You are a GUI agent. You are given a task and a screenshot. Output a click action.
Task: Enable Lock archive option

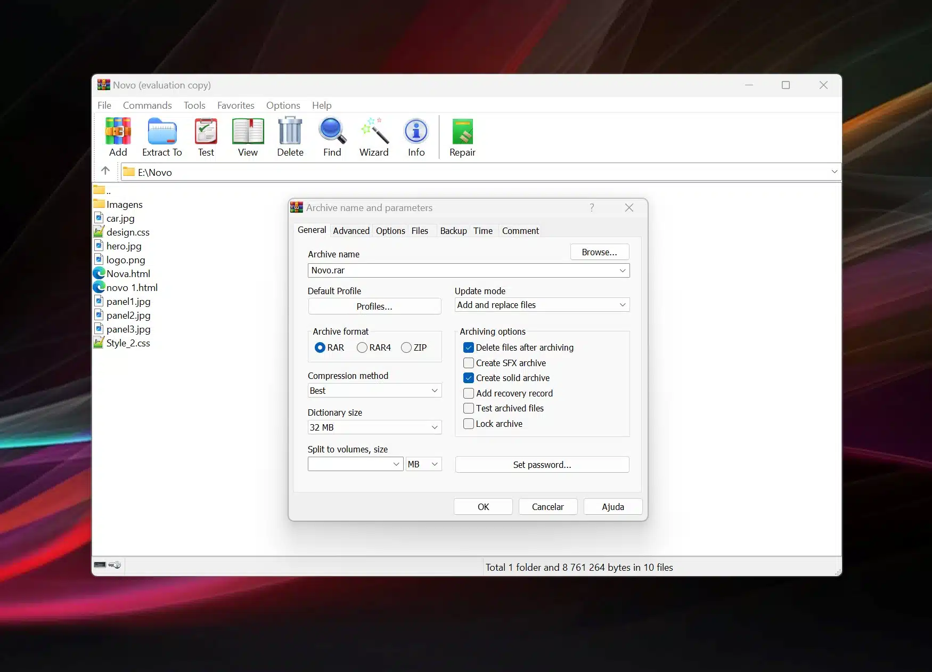(469, 424)
